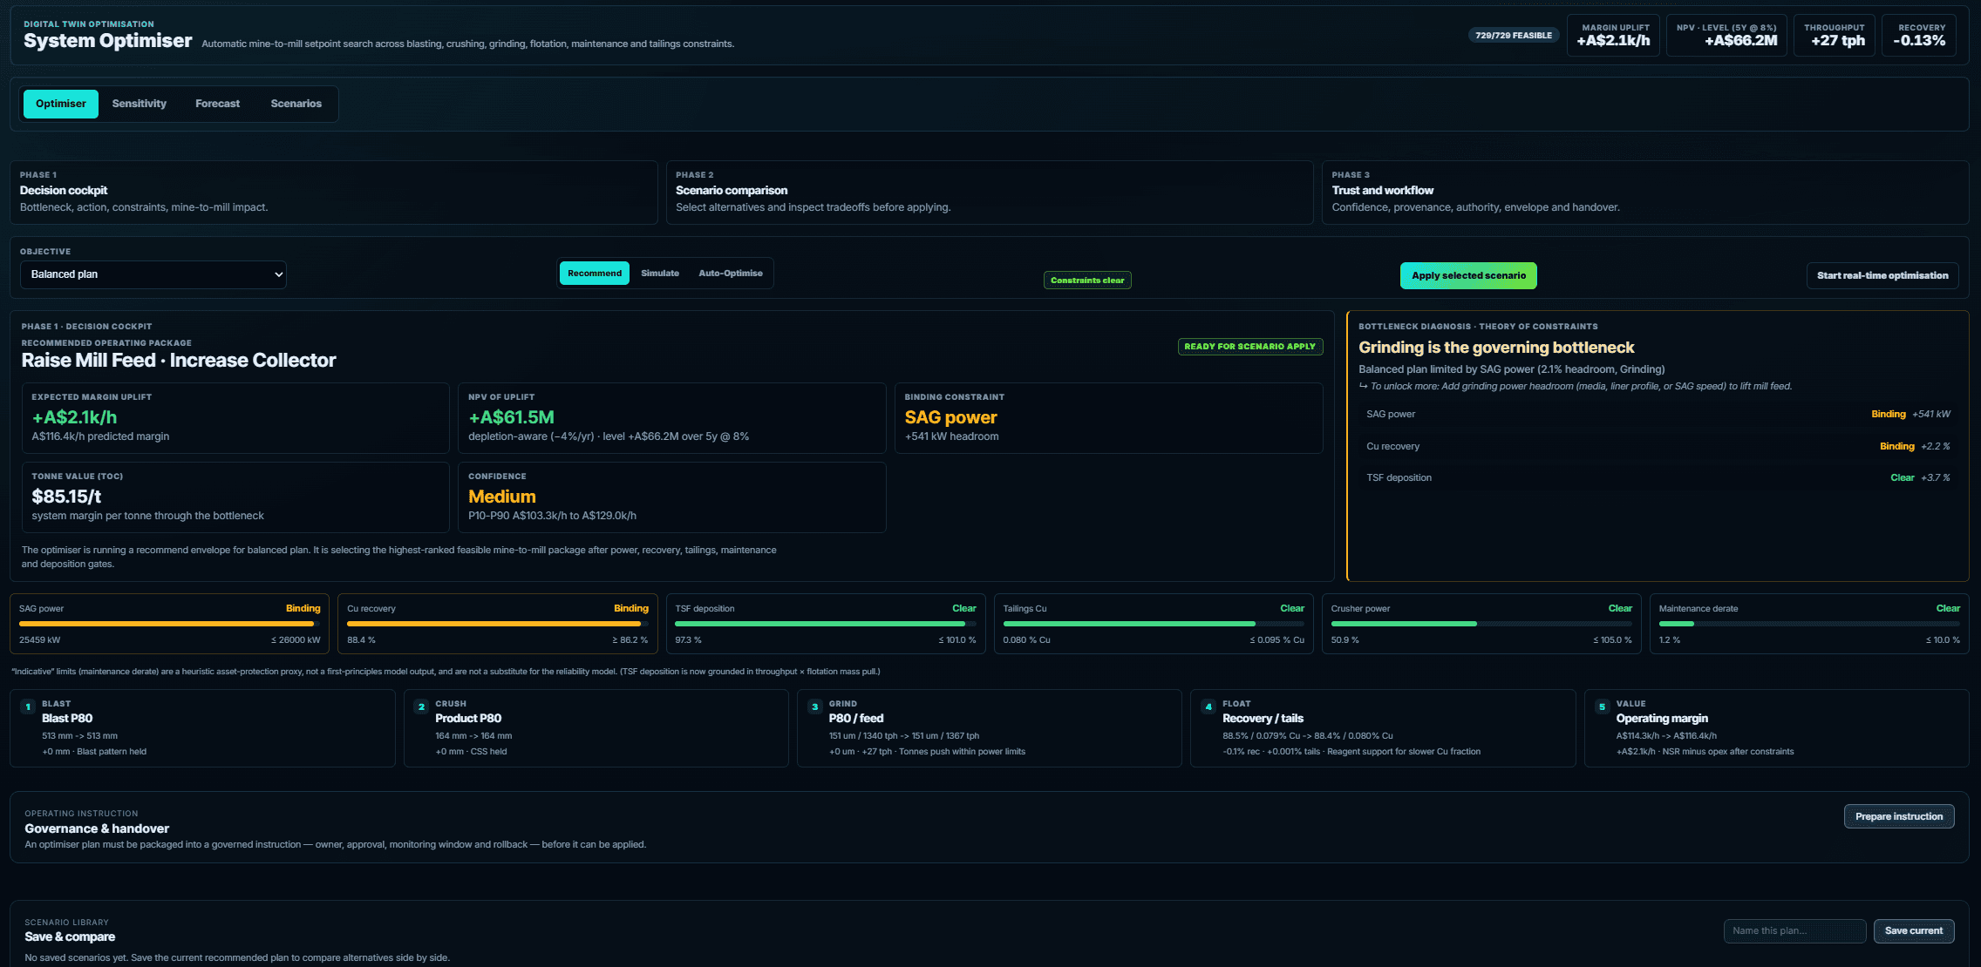The height and width of the screenshot is (967, 1981).
Task: Click the Maintenance derate progress bar
Action: 1809,624
